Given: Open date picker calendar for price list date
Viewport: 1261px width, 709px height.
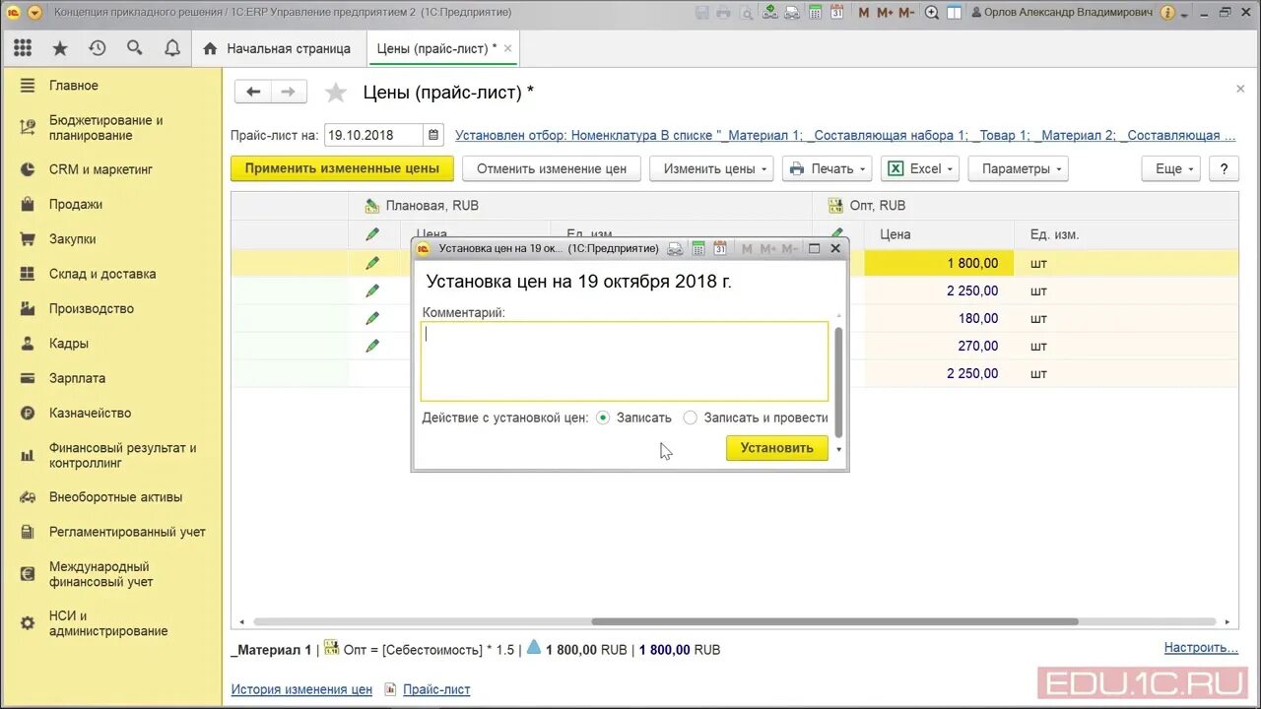Looking at the screenshot, I should coord(433,135).
